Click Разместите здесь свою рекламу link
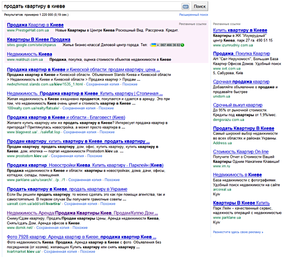The height and width of the screenshot is (257, 290). click(x=238, y=232)
